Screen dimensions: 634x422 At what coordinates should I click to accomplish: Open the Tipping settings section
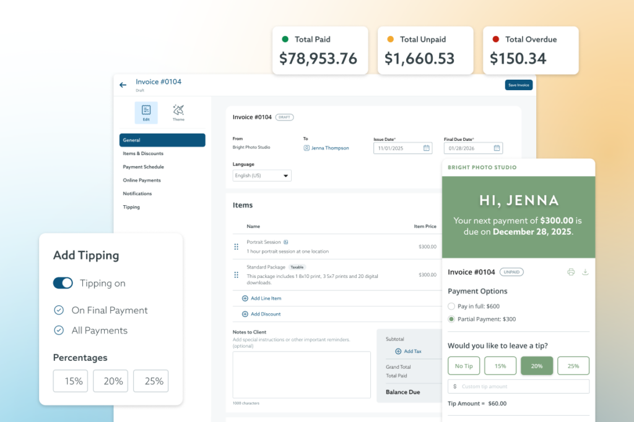coord(131,207)
